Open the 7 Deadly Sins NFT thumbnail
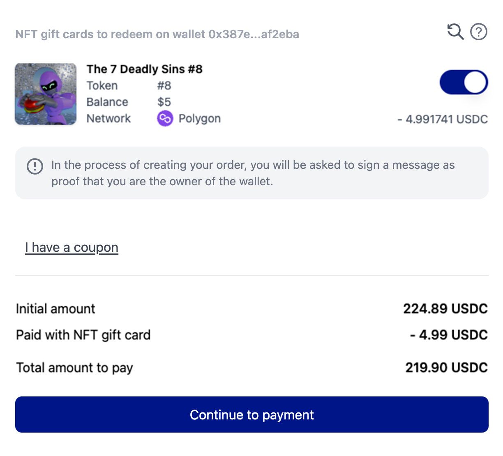The height and width of the screenshot is (456, 503). [x=46, y=94]
